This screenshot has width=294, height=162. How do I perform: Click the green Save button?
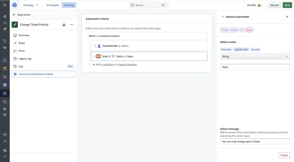pos(287,5)
